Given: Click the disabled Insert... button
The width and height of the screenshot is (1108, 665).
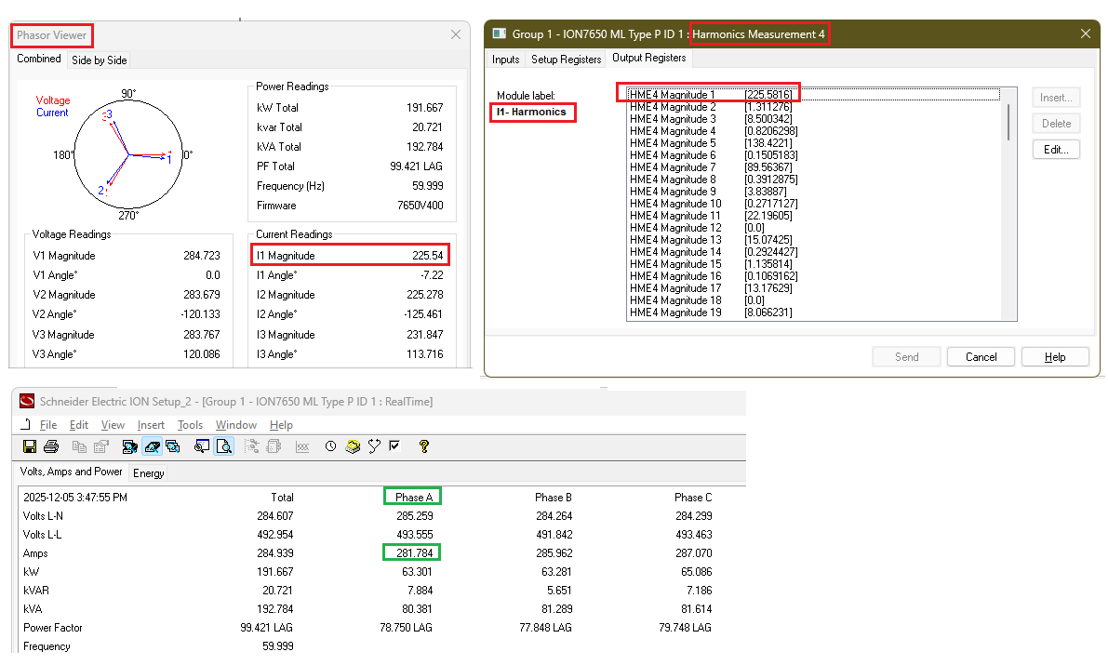Looking at the screenshot, I should point(1056,98).
